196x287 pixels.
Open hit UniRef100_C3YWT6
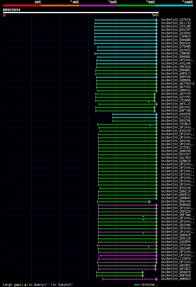(176, 259)
